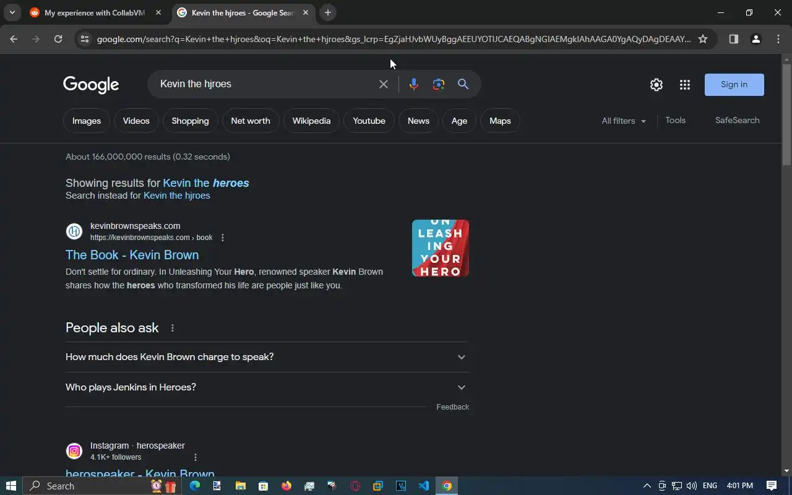Viewport: 792px width, 495px height.
Task: Open 'The Book - Kevin Brown' result
Action: point(132,255)
